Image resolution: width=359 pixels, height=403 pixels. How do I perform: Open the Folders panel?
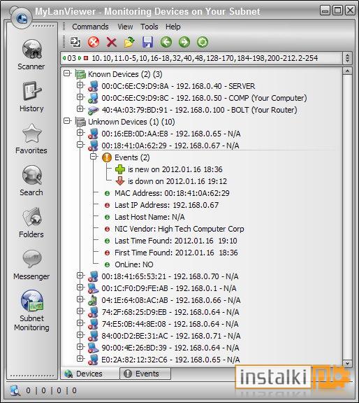pyautogui.click(x=31, y=222)
